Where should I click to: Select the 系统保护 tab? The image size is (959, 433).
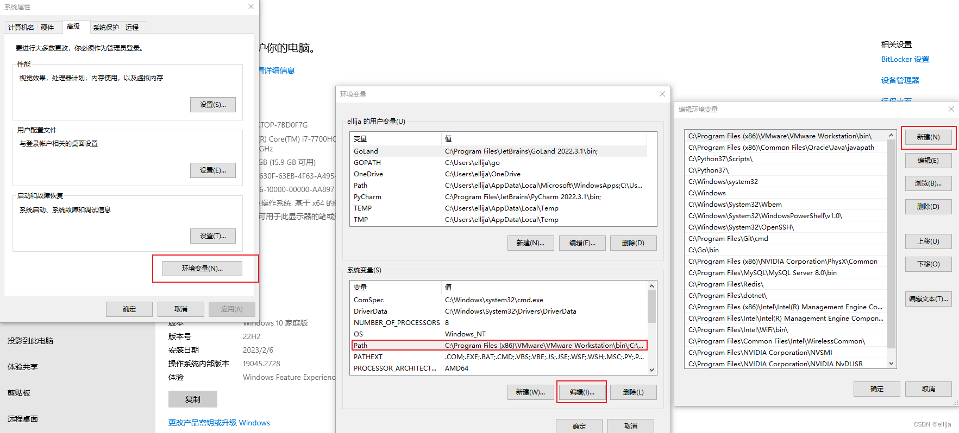(105, 28)
